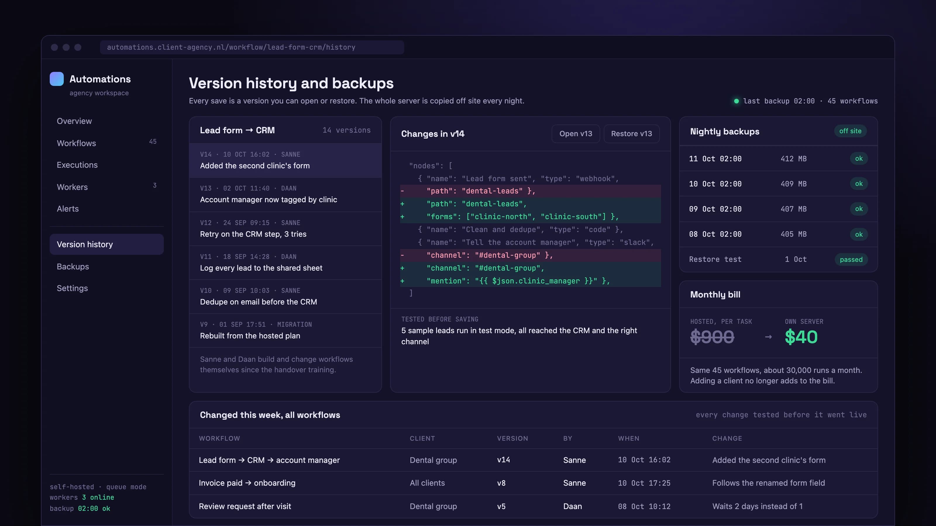Click the off site badge in Nightly backups
The width and height of the screenshot is (936, 526).
850,131
